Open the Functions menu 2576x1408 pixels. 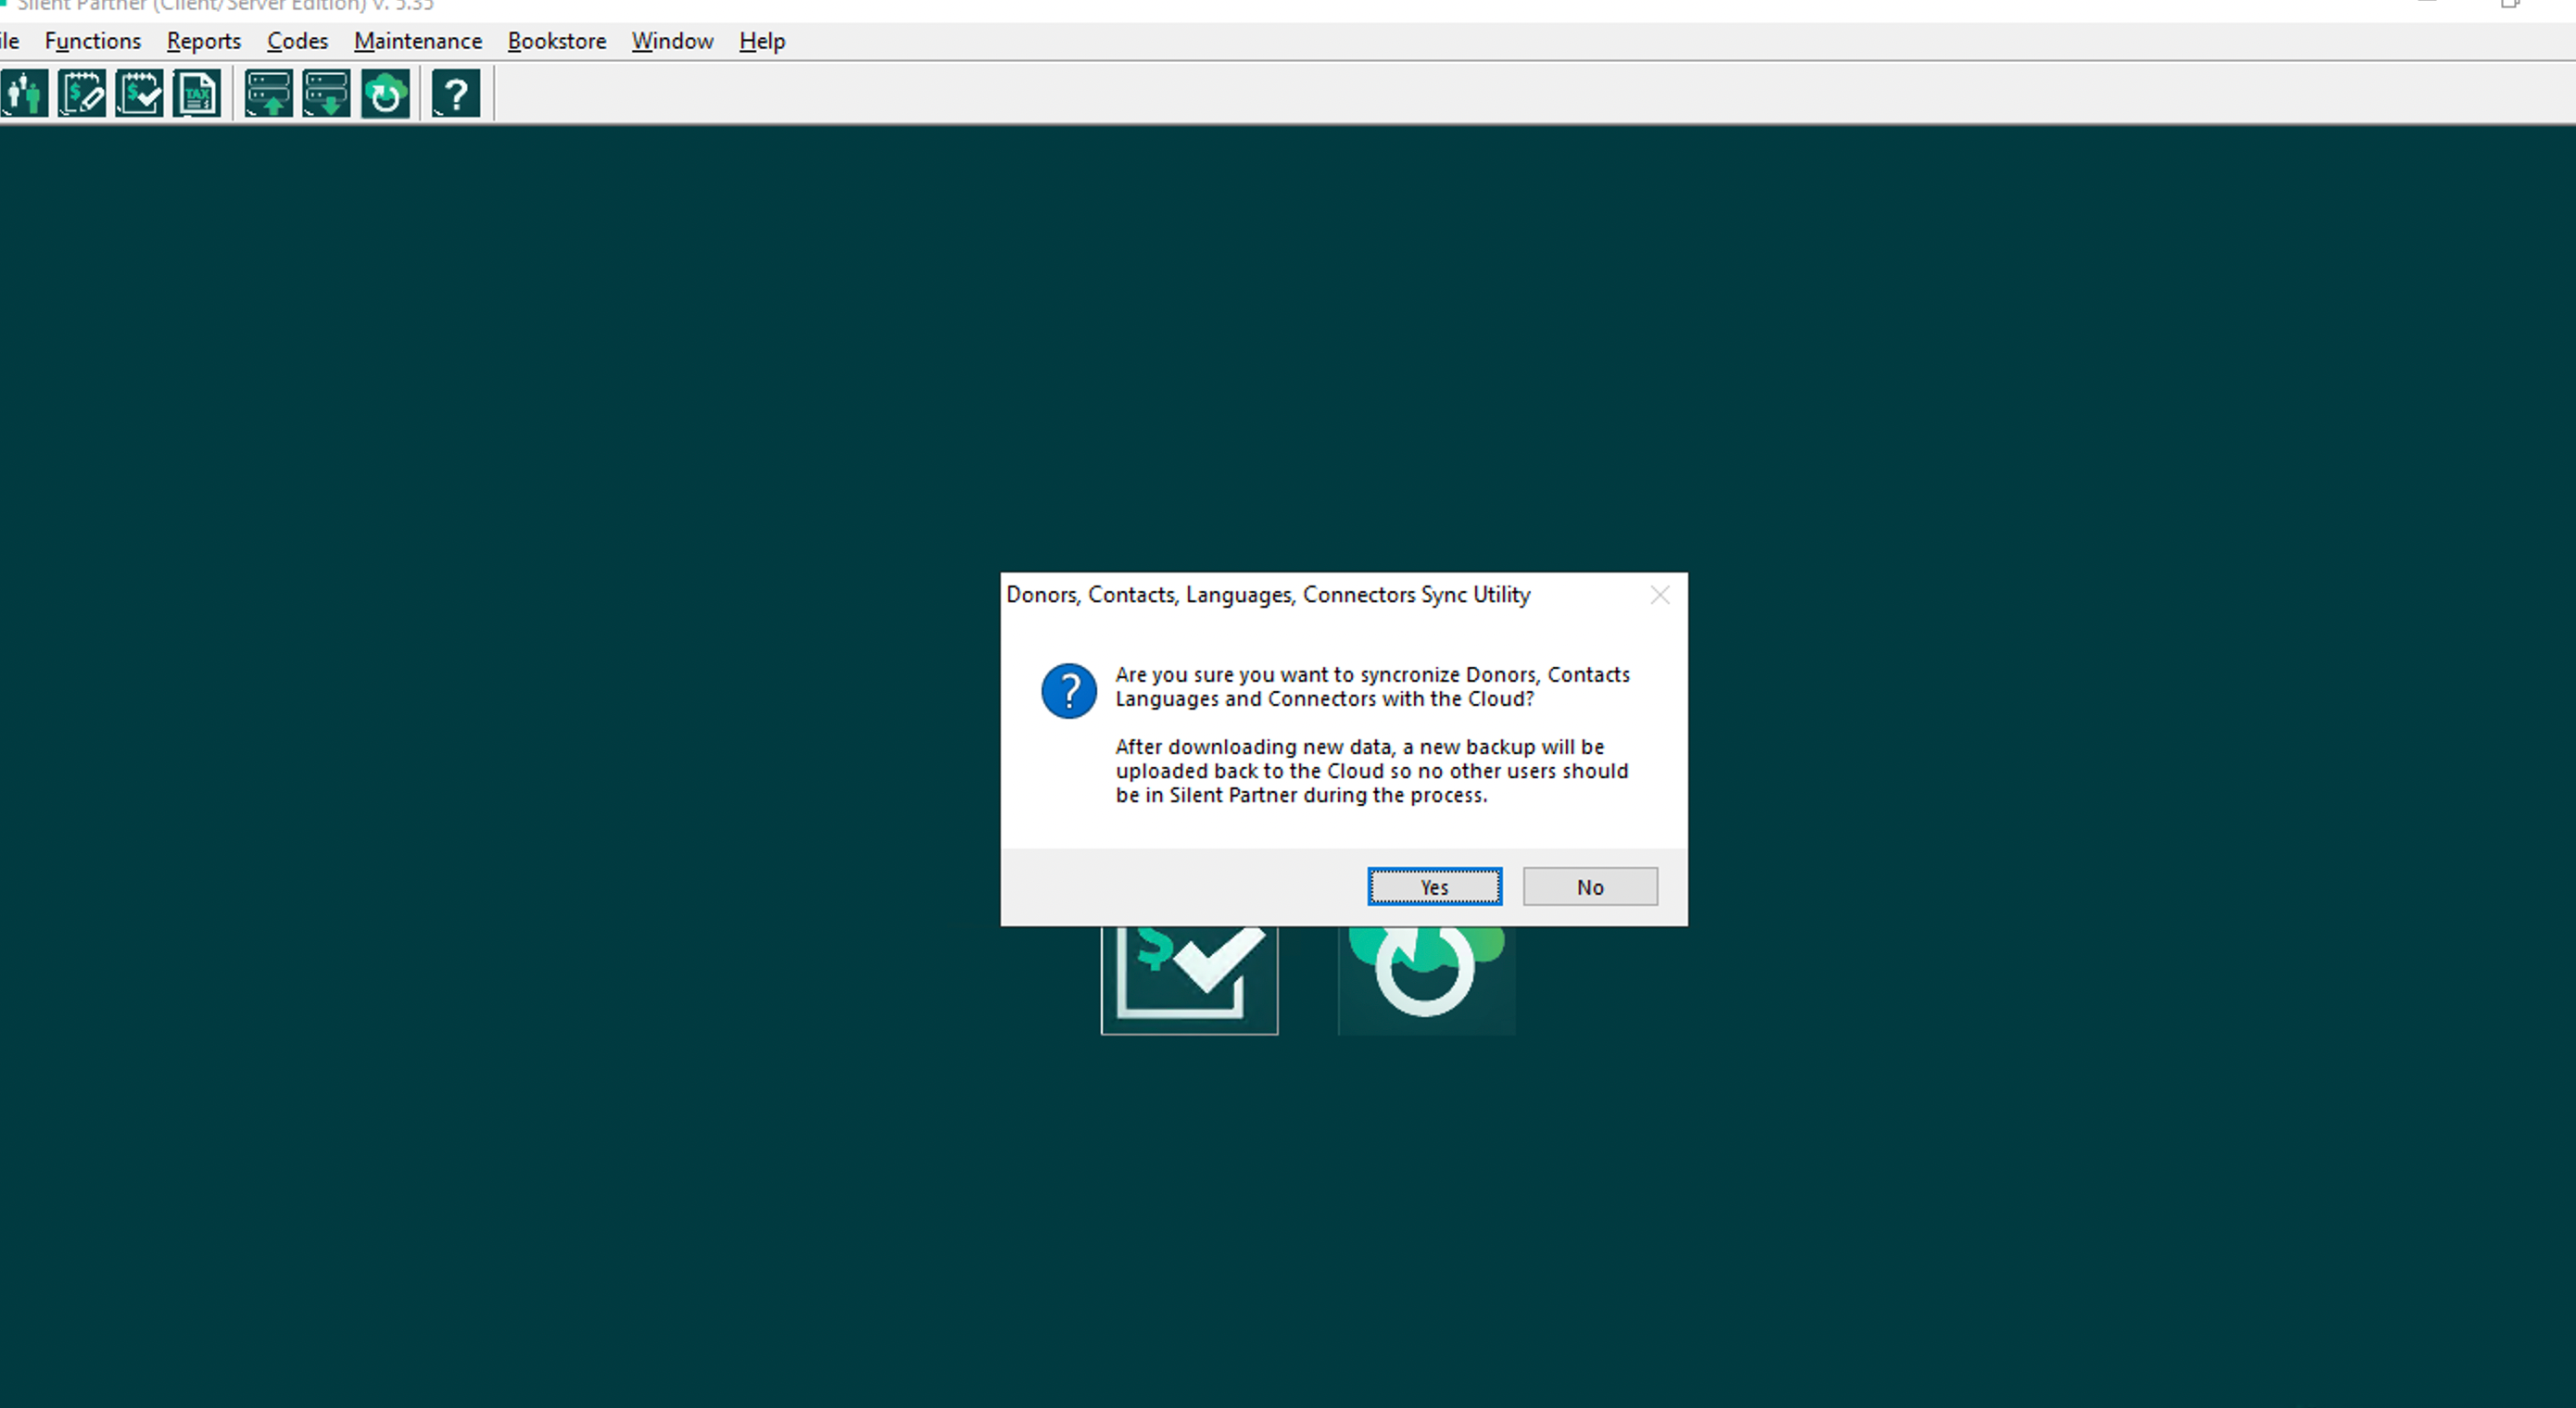[x=93, y=41]
